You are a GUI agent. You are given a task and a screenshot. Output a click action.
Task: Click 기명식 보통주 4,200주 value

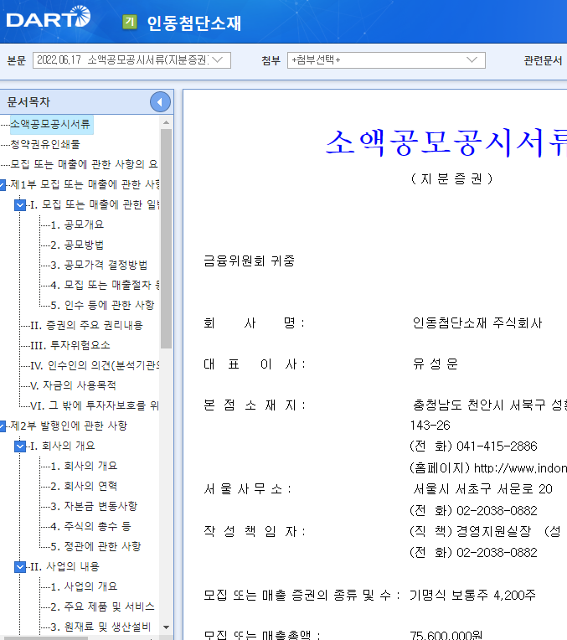coord(472,595)
